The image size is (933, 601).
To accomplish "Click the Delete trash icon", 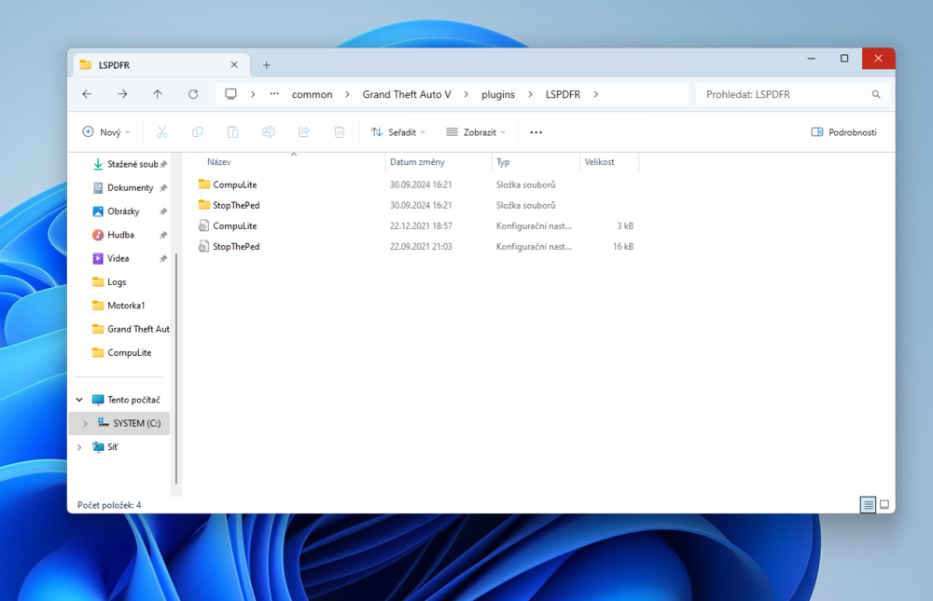I will pos(339,131).
